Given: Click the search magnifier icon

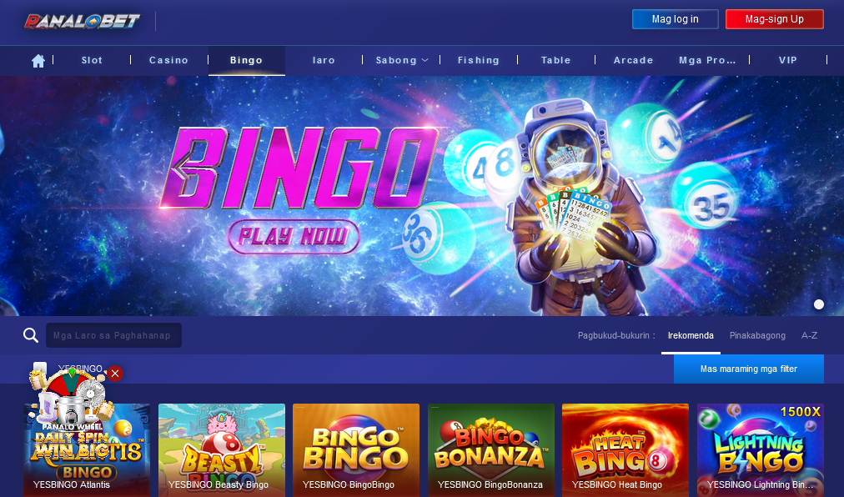Looking at the screenshot, I should click(31, 335).
